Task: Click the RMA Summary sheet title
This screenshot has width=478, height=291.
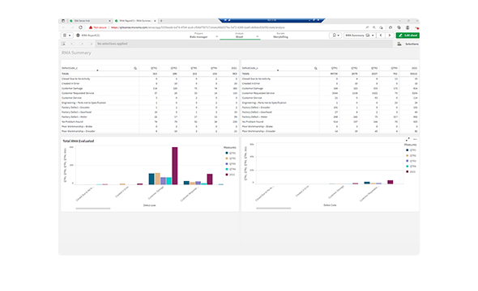Action: click(x=76, y=53)
